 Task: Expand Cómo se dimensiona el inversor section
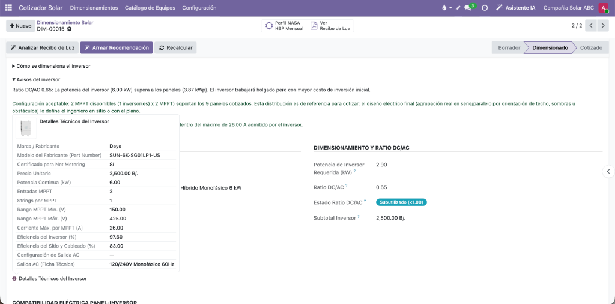click(x=52, y=66)
